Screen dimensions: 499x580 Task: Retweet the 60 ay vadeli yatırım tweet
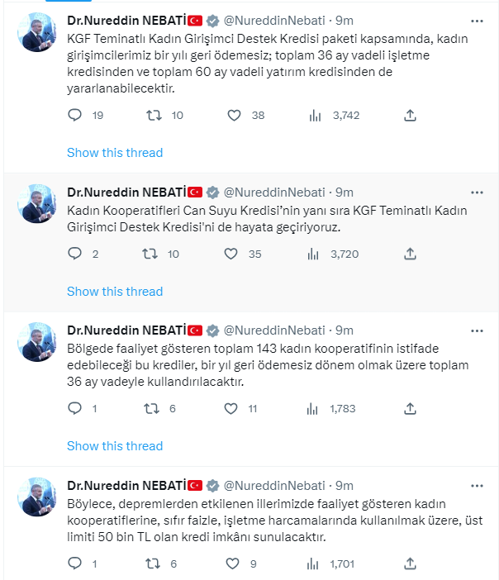click(154, 116)
